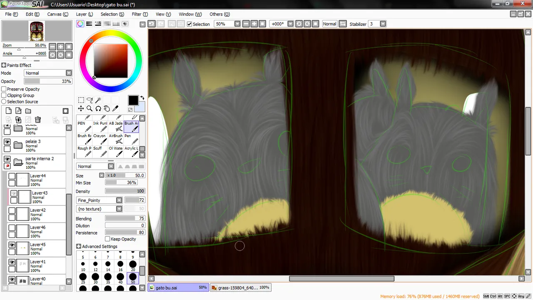Select the Hand tool
This screenshot has height=300, width=533.
pyautogui.click(x=107, y=108)
